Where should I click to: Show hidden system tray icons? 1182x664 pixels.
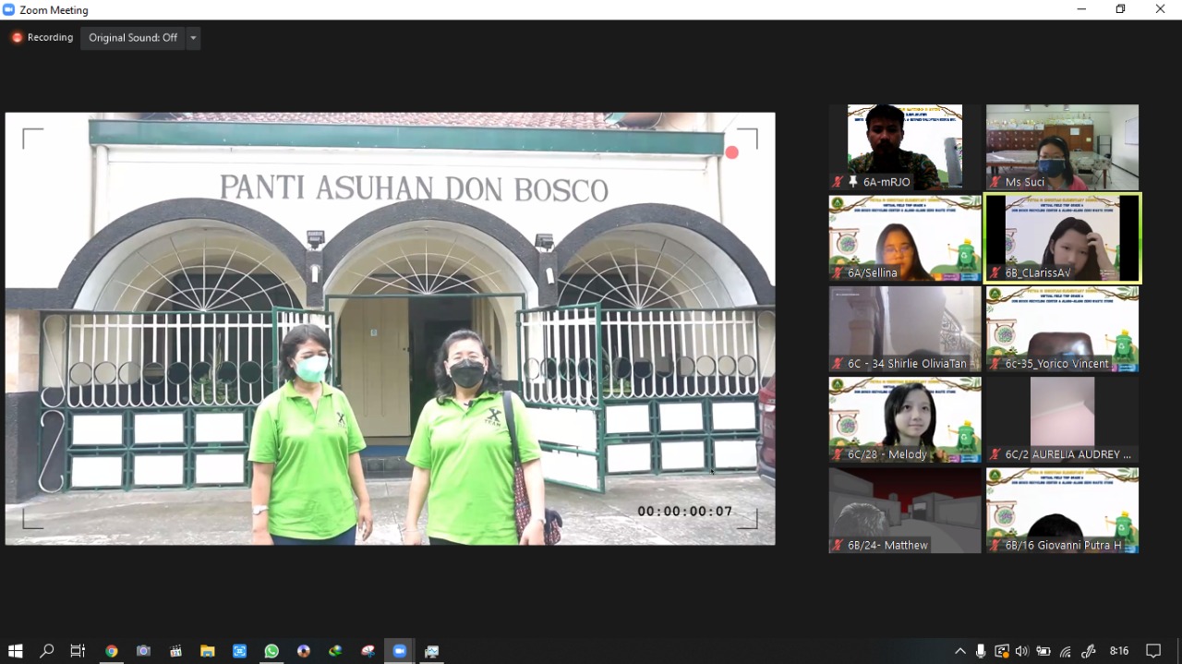(960, 651)
